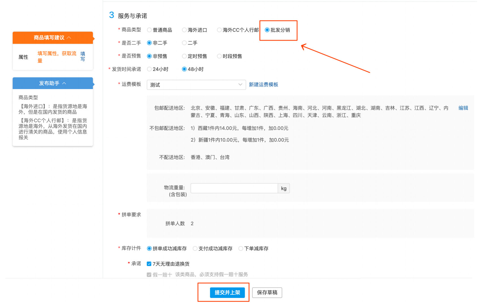Toggle the 假一赔十 service checkbox
This screenshot has width=485, height=305.
coord(149,274)
